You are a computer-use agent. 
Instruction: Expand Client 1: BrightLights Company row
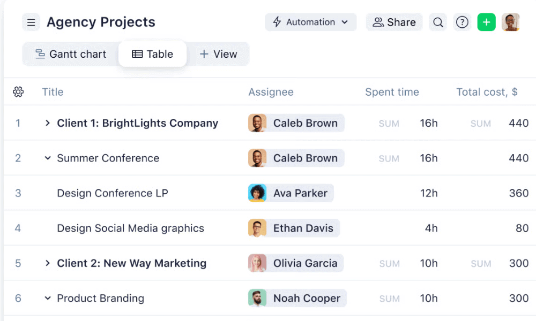point(48,123)
